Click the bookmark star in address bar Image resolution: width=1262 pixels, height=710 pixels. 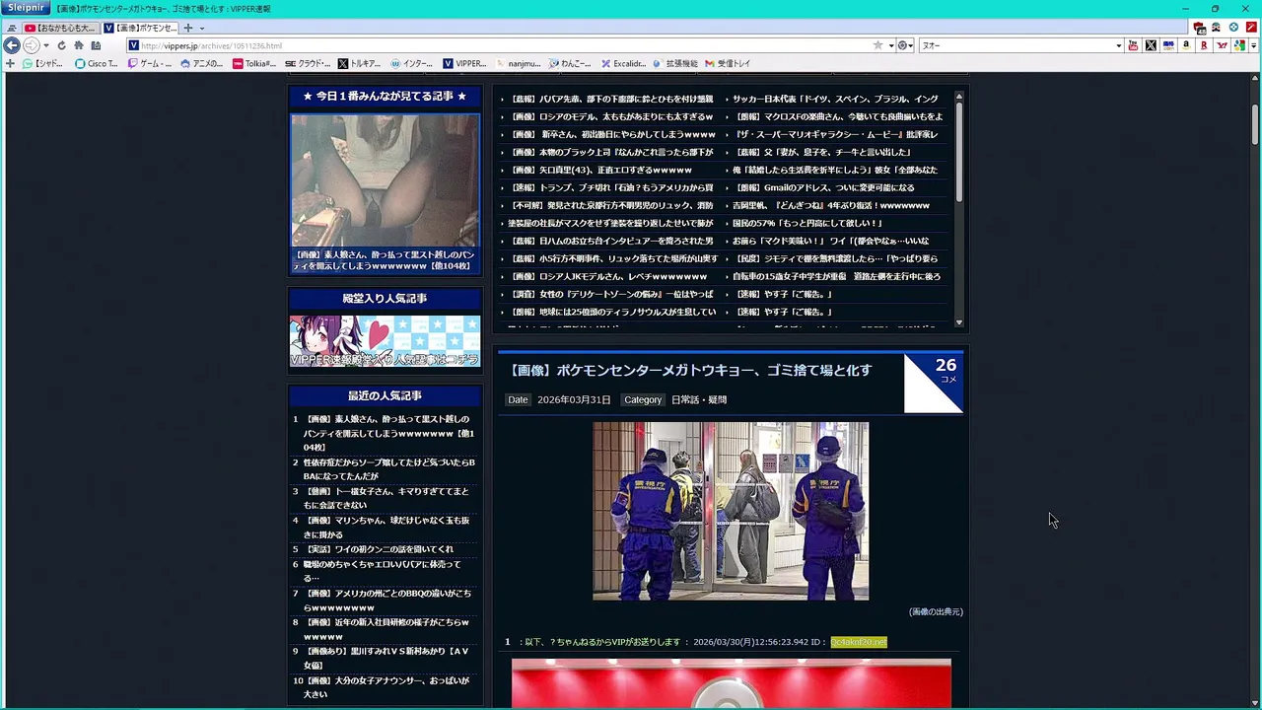(877, 45)
